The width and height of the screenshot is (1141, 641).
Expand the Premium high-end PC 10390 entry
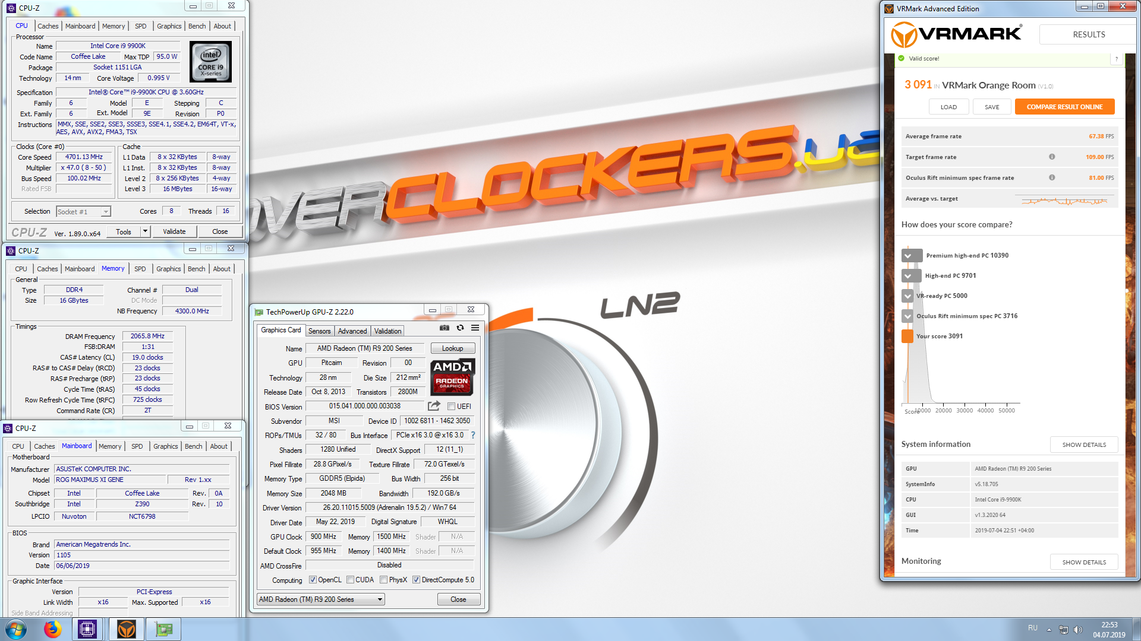click(x=912, y=256)
